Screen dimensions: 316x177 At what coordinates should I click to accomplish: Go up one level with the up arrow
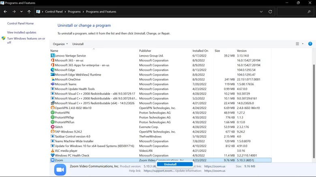[29, 12]
